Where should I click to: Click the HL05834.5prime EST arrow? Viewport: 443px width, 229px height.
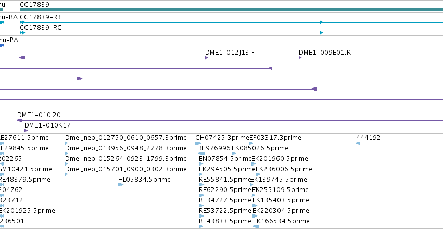121,185
